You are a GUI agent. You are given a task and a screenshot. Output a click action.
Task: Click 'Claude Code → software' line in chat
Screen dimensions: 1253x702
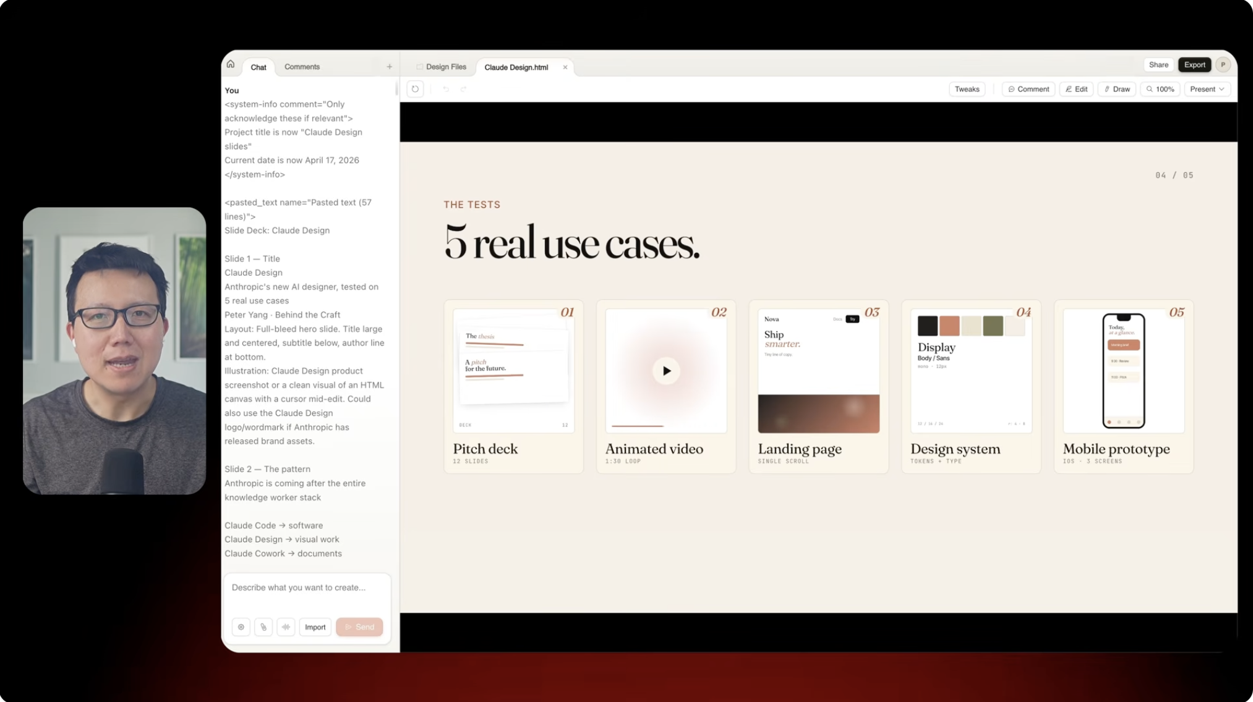coord(273,525)
